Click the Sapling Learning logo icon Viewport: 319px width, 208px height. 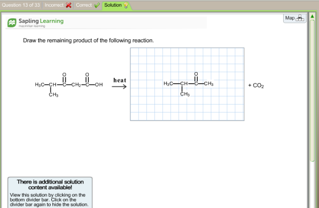pos(12,23)
